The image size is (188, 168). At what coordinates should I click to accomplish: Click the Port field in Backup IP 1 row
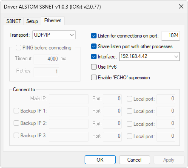coord(112,111)
